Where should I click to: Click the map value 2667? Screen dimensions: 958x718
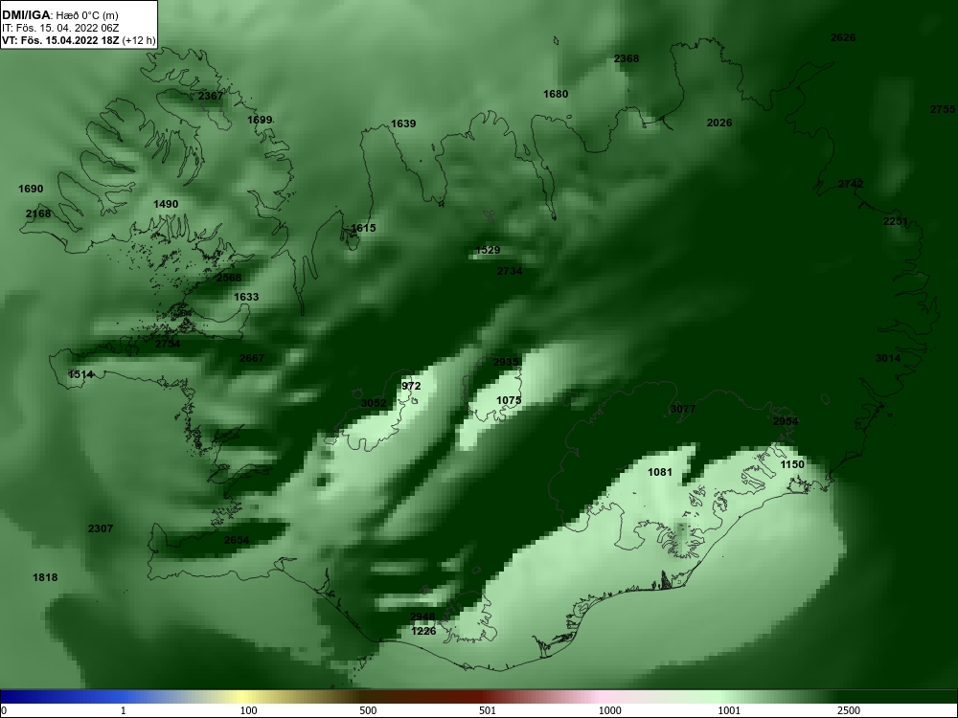coord(252,358)
